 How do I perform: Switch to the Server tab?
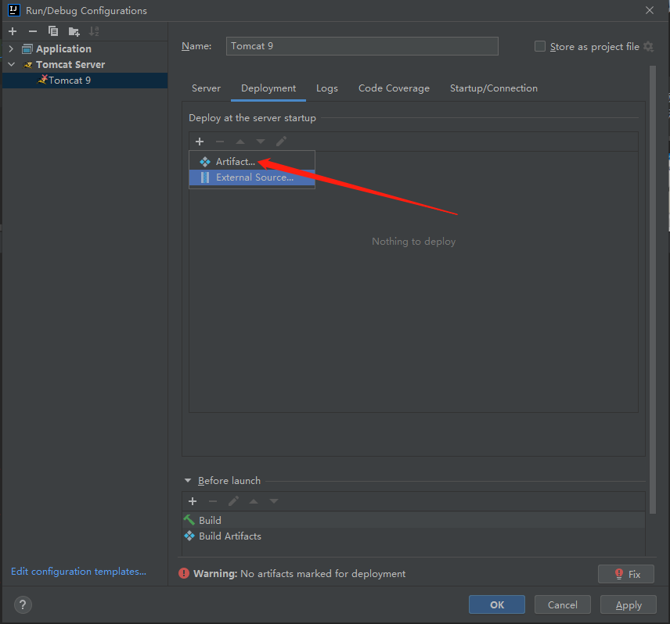point(207,88)
